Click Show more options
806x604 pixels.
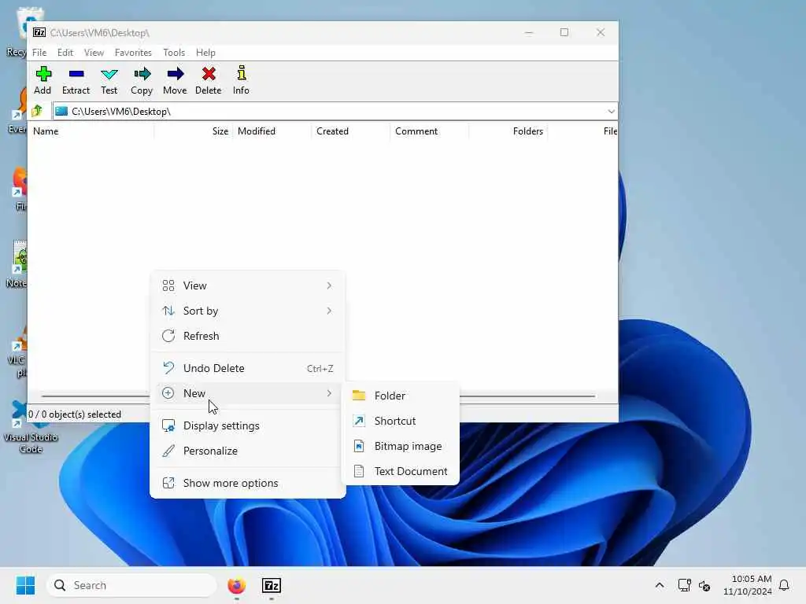247,484
